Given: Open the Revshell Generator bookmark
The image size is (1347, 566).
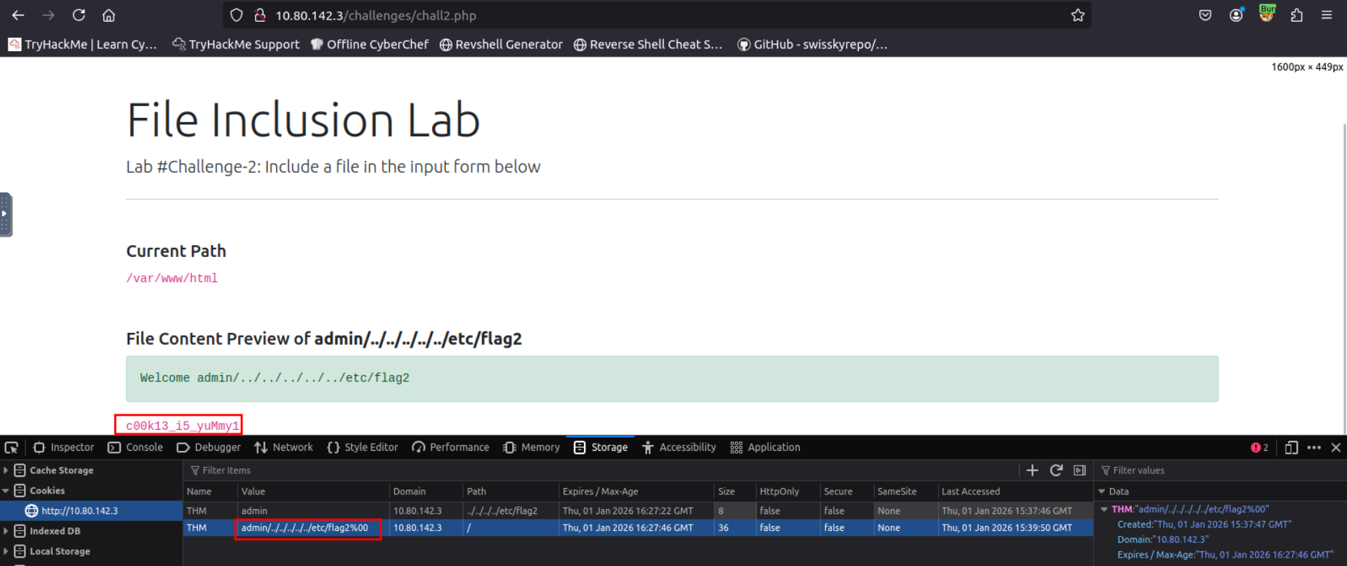Looking at the screenshot, I should tap(501, 44).
